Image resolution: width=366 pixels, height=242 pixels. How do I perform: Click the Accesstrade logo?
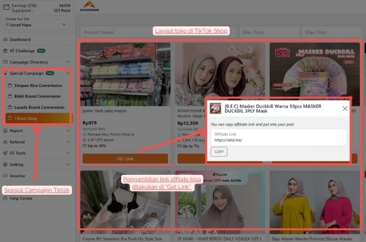[x=89, y=6]
